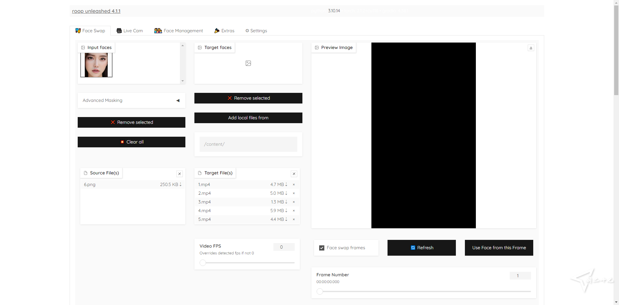619x305 pixels.
Task: Download the preview image via its download icon
Action: 531,47
